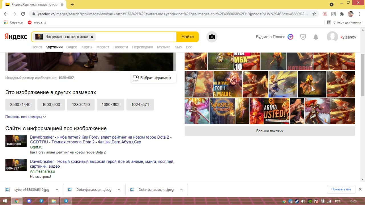Open the WARSPEAR ONLINE similar image
The width and height of the screenshot is (365, 205).
tap(222, 111)
